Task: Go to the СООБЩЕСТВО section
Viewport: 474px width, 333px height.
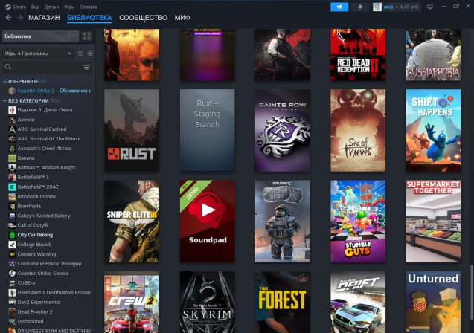Action: coord(143,17)
